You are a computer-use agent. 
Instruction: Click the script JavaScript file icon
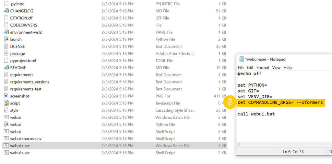point(6,103)
